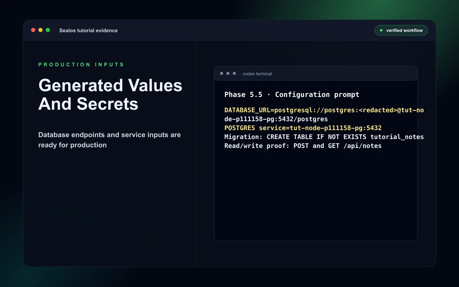This screenshot has height=287, width=459.
Task: Click the Read/write proof line
Action: pos(303,146)
